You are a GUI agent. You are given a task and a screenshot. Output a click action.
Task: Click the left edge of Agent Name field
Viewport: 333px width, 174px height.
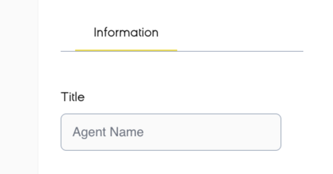[65, 132]
